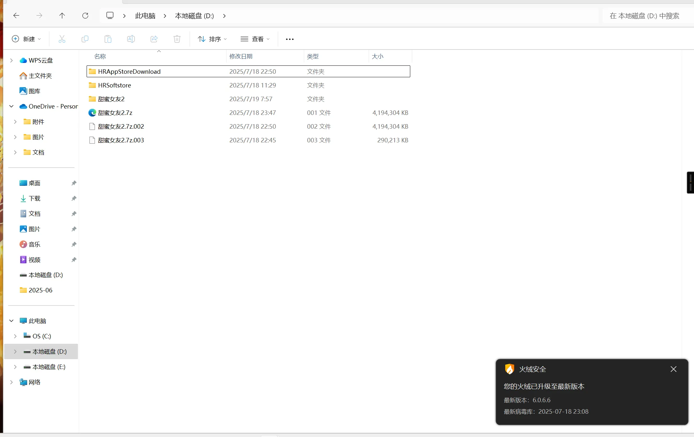The image size is (694, 437).
Task: Click 本地磁盘 (D:) breadcrumb segment
Action: point(194,16)
